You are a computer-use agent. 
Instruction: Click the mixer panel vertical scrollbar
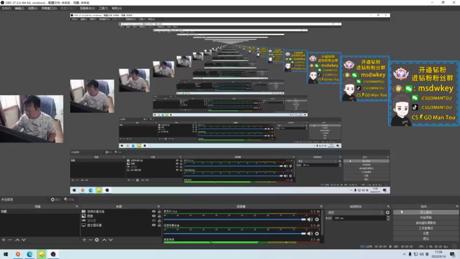tap(322, 222)
